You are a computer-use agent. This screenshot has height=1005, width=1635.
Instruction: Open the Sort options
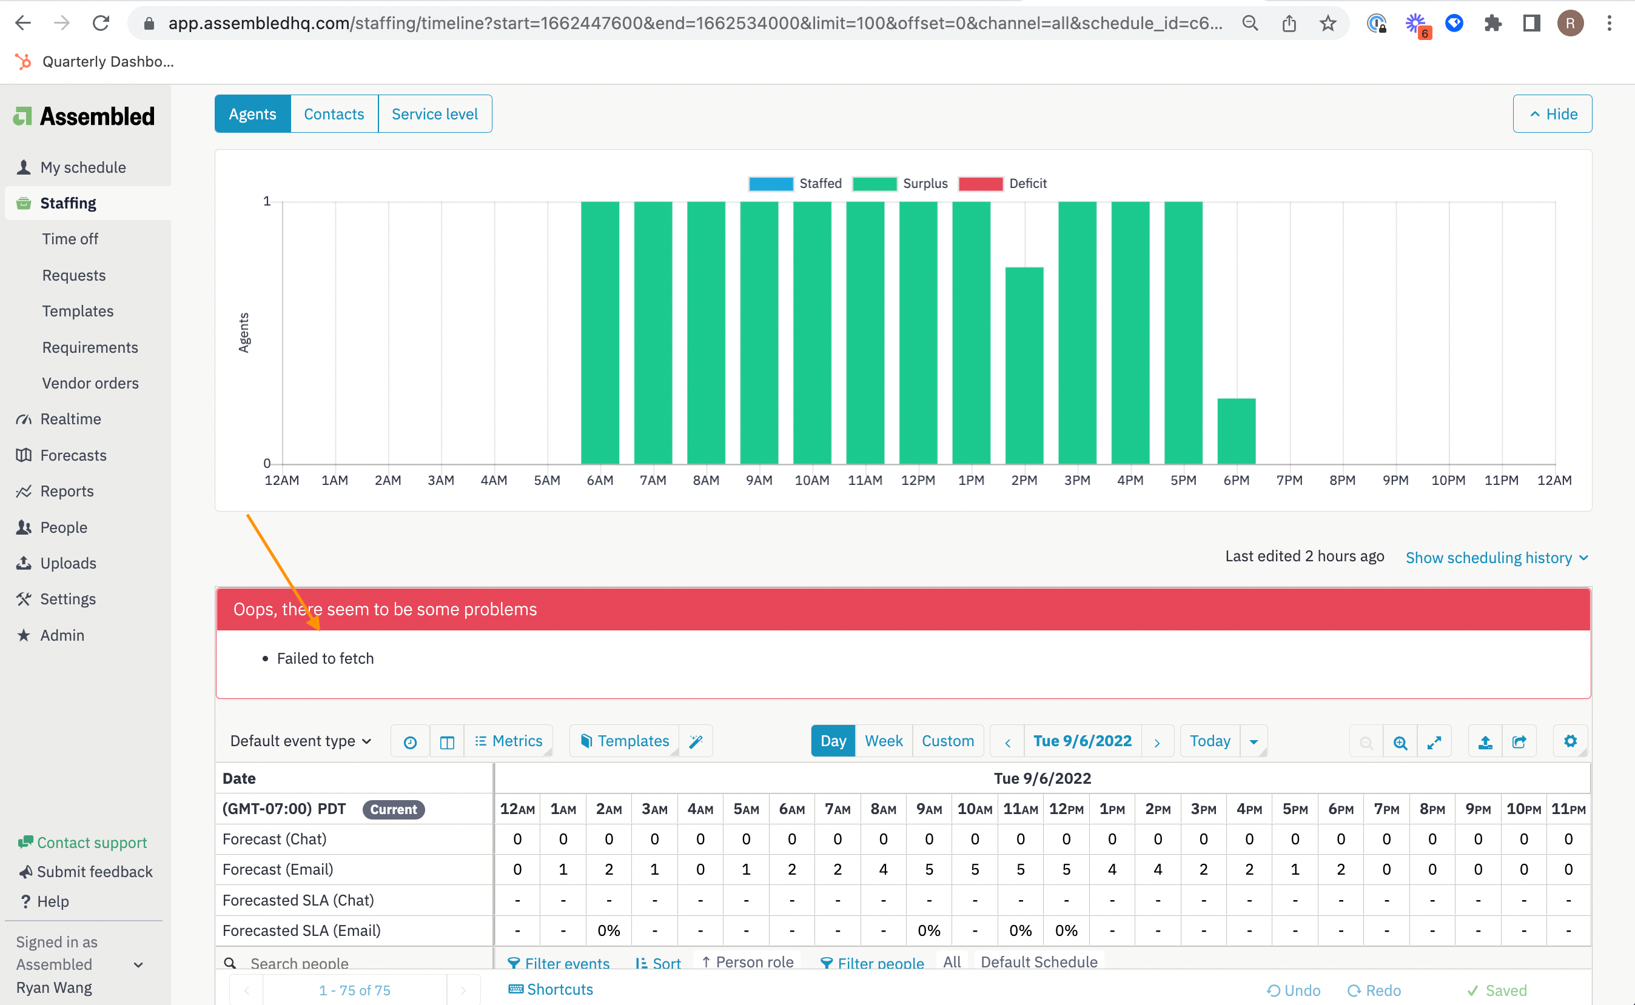[x=658, y=962]
